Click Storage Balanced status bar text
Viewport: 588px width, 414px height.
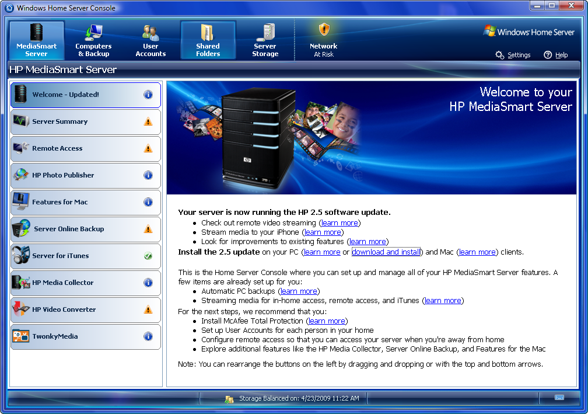[299, 398]
